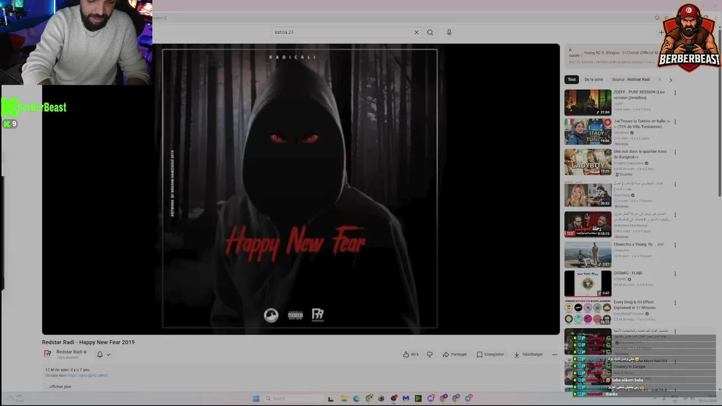Clear the YouTube search text with X

[416, 32]
